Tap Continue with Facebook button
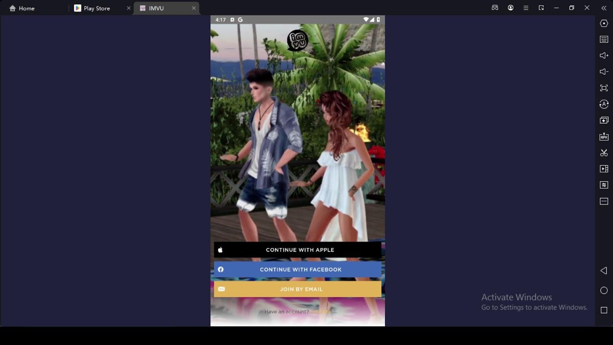 coord(298,269)
